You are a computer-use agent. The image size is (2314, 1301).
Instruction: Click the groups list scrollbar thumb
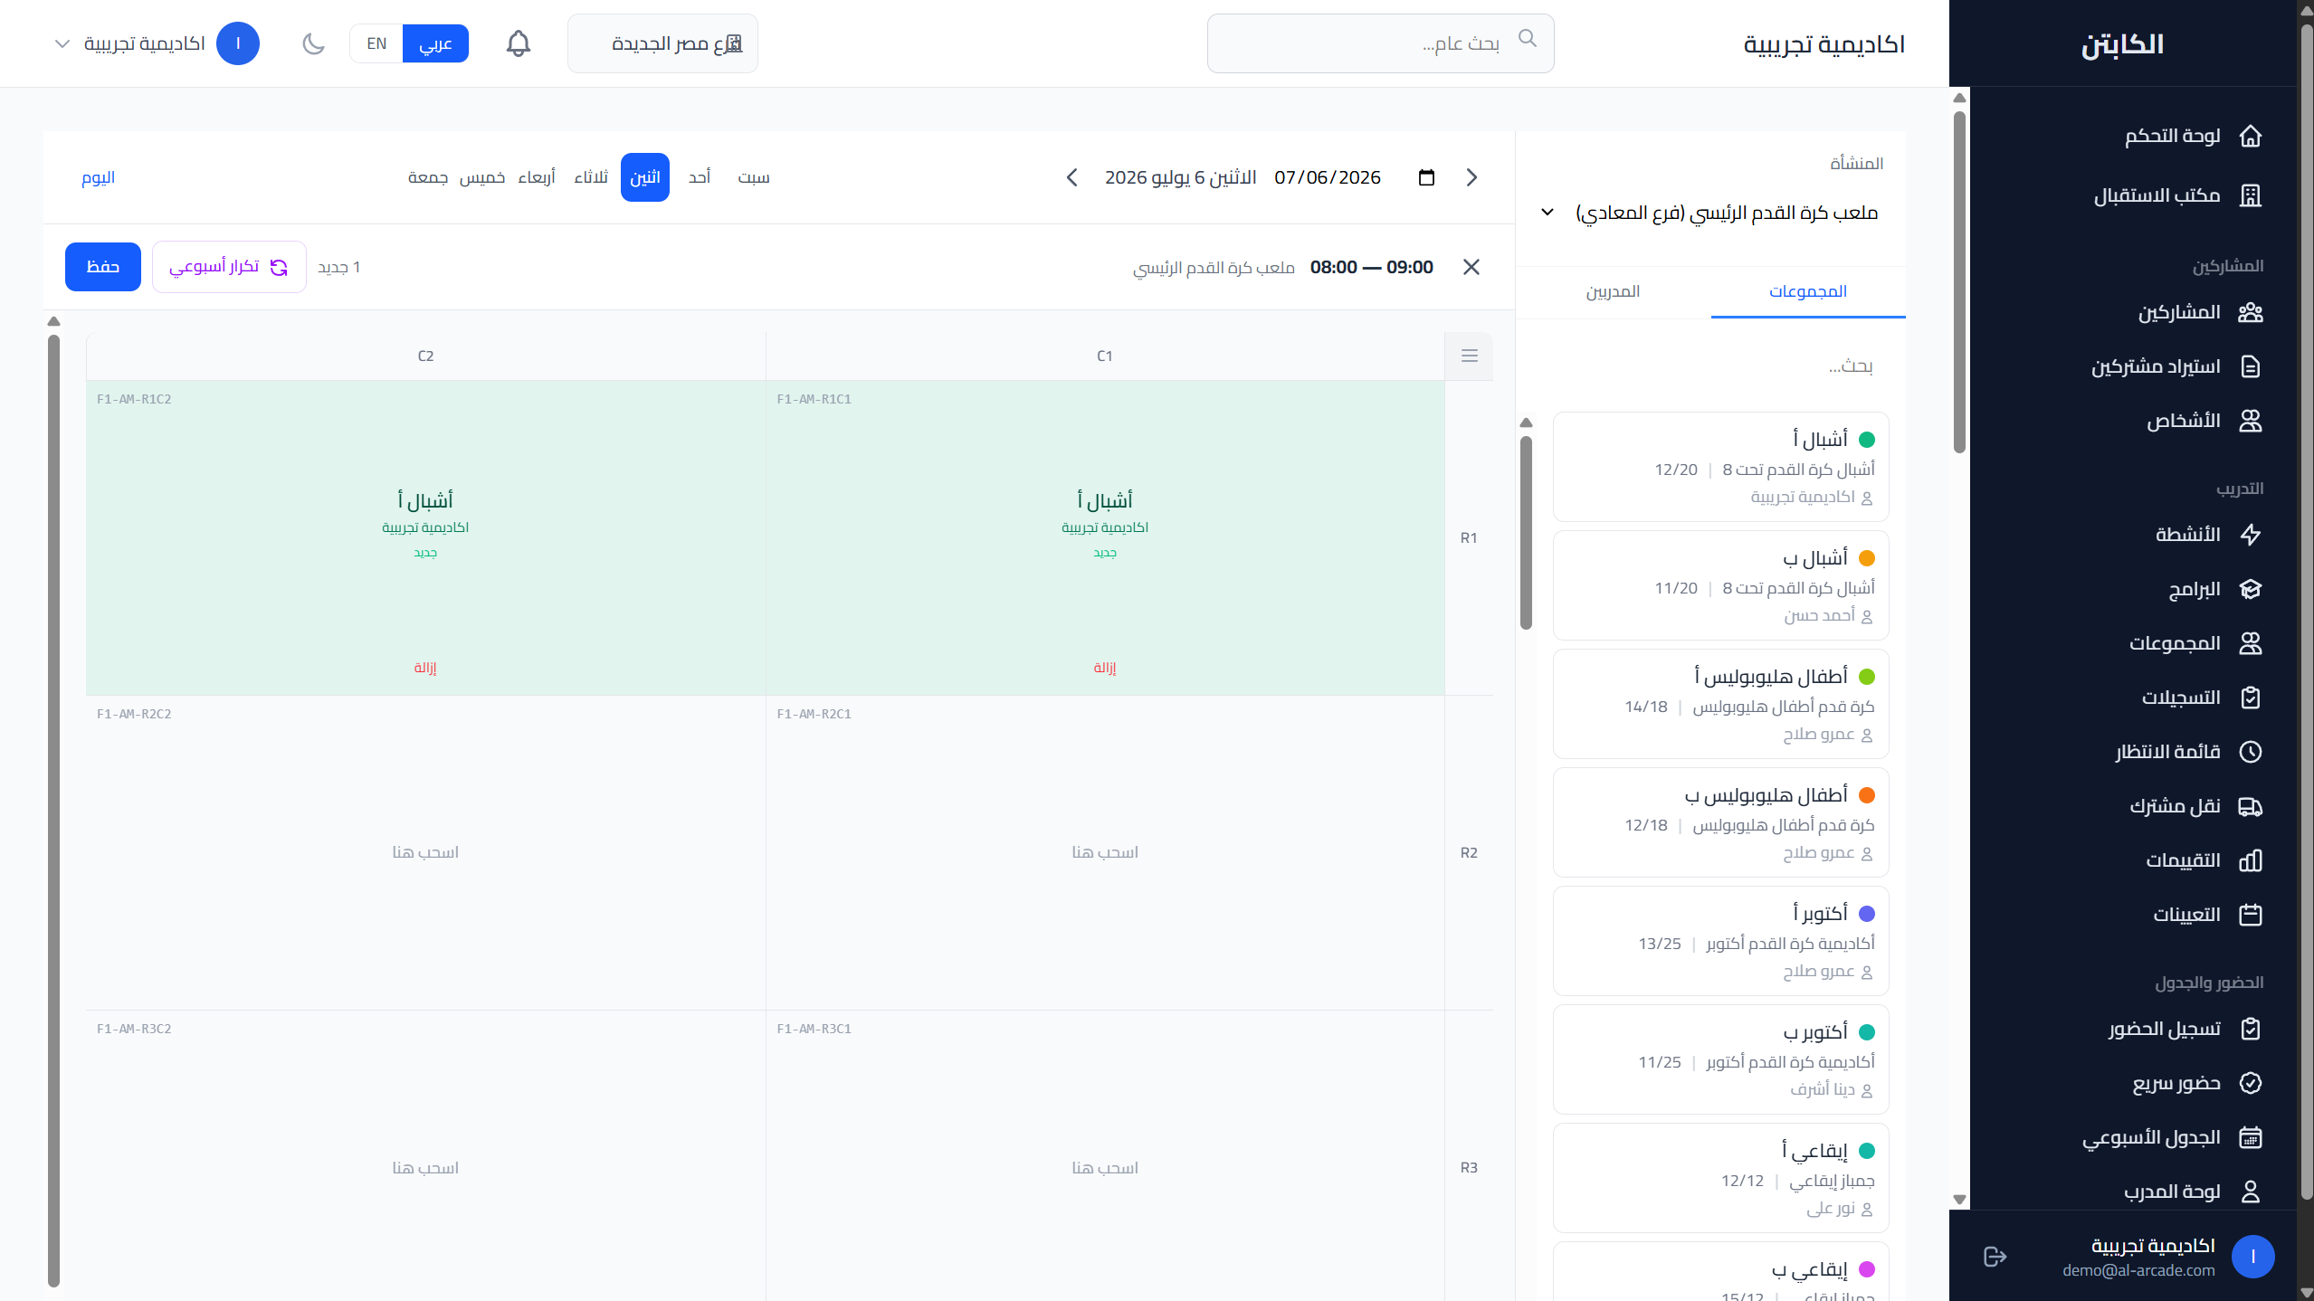pyautogui.click(x=1526, y=532)
